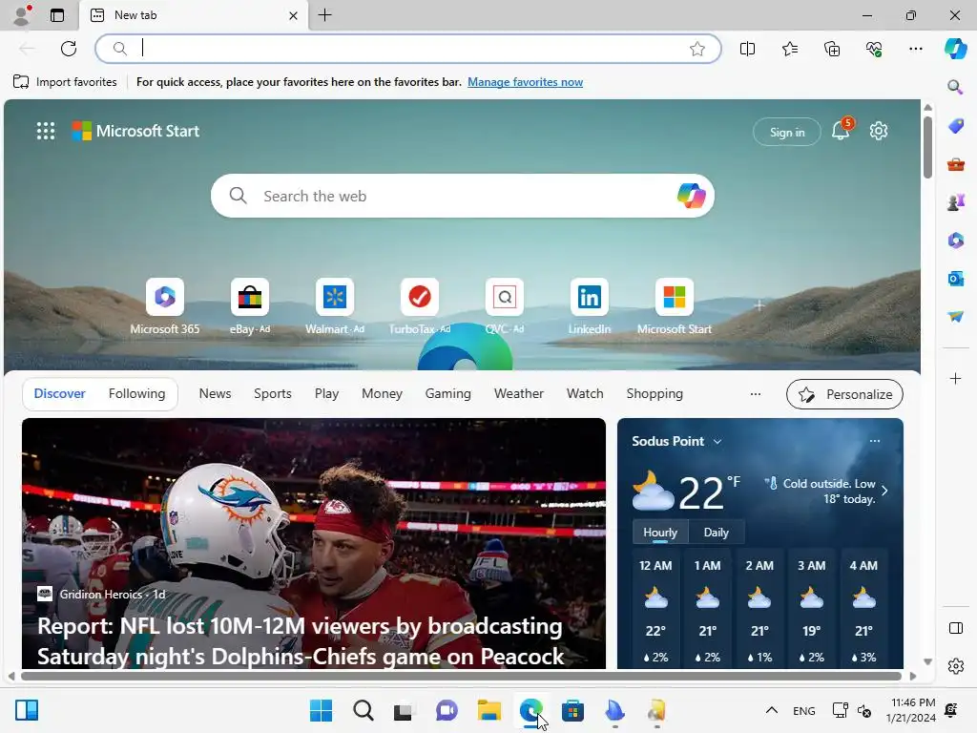Click the horizontal page scrollbar
This screenshot has width=977, height=733.
(461, 676)
